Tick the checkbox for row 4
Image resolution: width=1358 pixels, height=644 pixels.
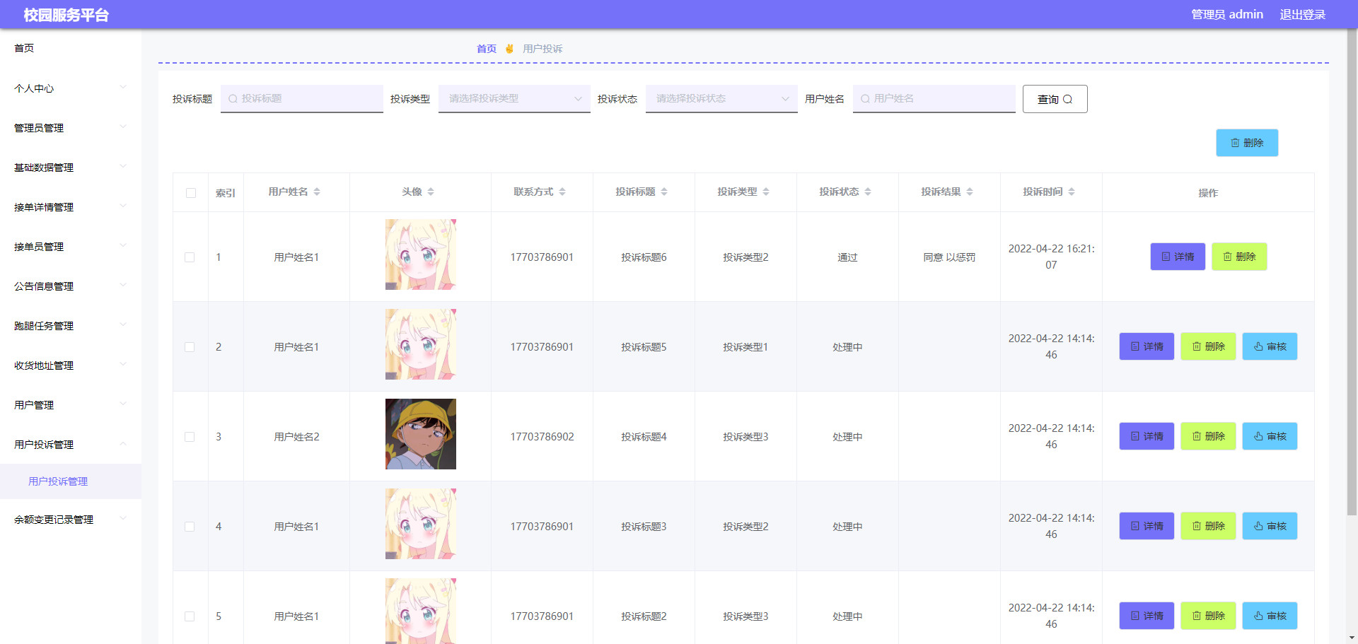(x=190, y=527)
